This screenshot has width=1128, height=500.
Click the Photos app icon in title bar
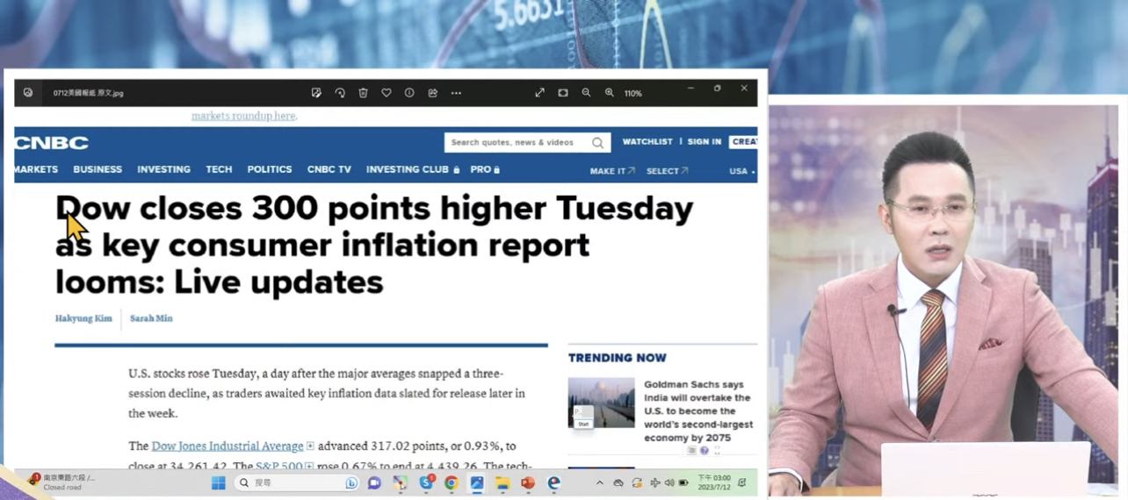coord(28,93)
